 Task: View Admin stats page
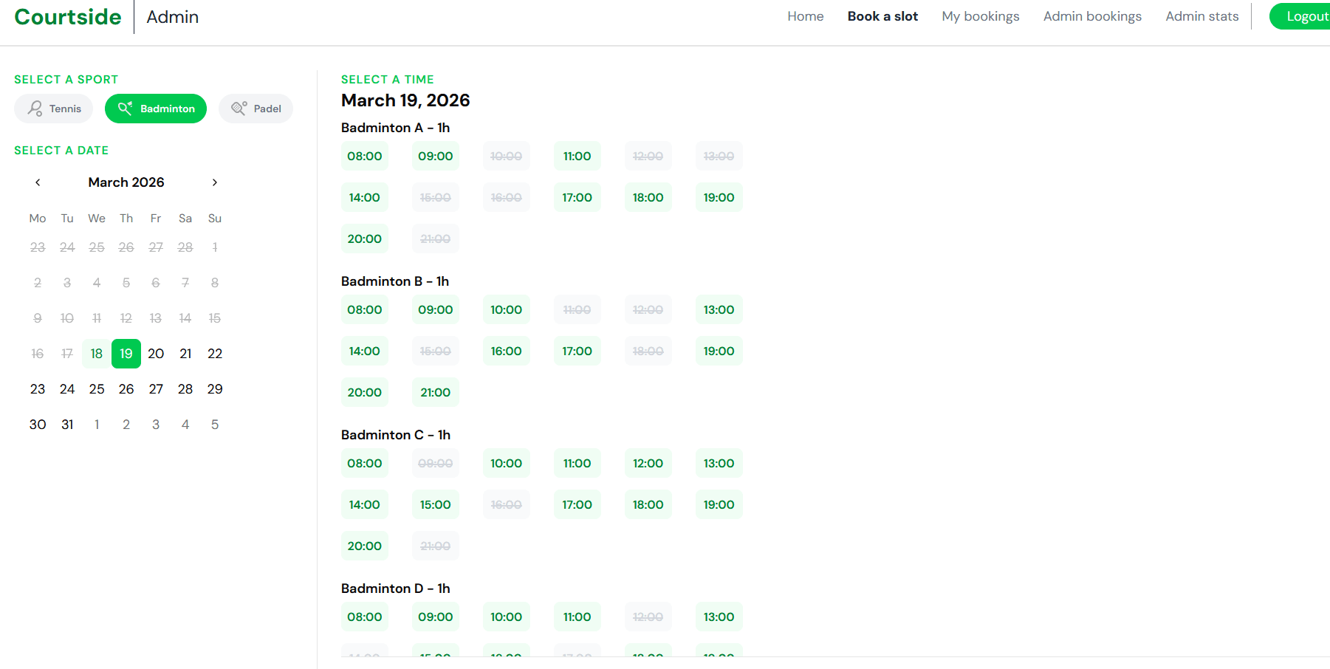pyautogui.click(x=1202, y=16)
